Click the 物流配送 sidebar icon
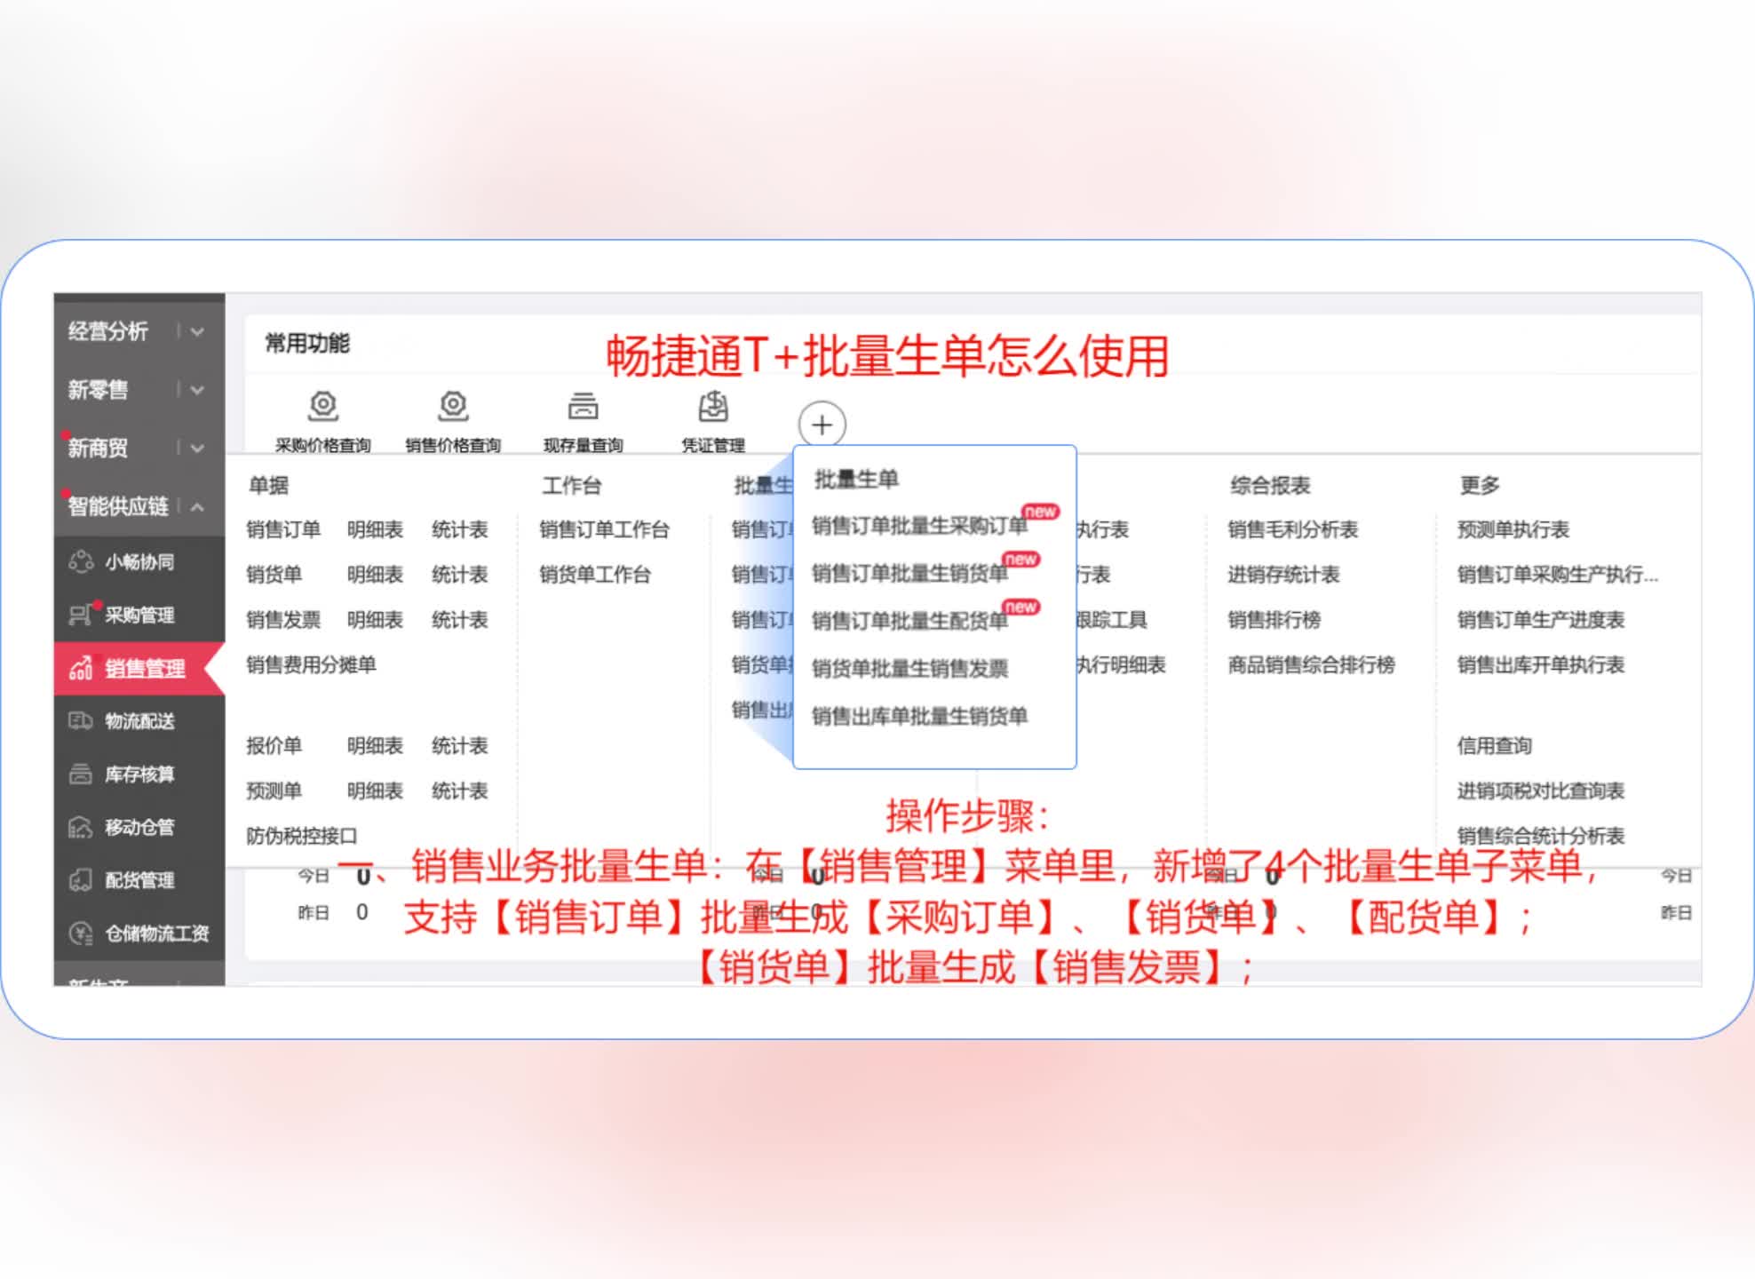Viewport: 1755px width, 1279px height. coord(81,720)
